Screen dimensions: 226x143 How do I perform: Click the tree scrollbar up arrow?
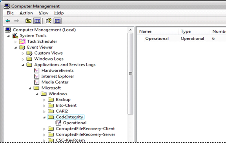pos(130,30)
